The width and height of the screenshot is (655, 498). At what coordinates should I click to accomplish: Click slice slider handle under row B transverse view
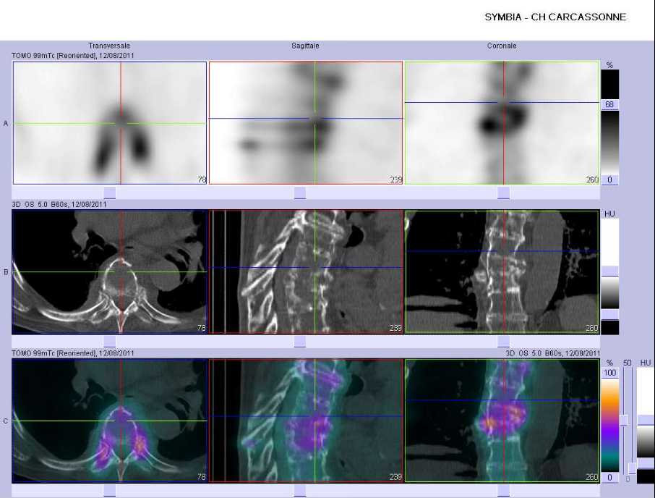click(x=109, y=342)
